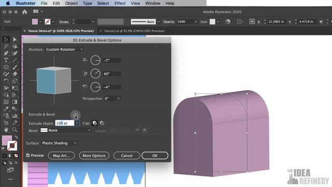Viewport: 332px width, 187px height.
Task: Open the Type menu
Action: pyautogui.click(x=88, y=4)
